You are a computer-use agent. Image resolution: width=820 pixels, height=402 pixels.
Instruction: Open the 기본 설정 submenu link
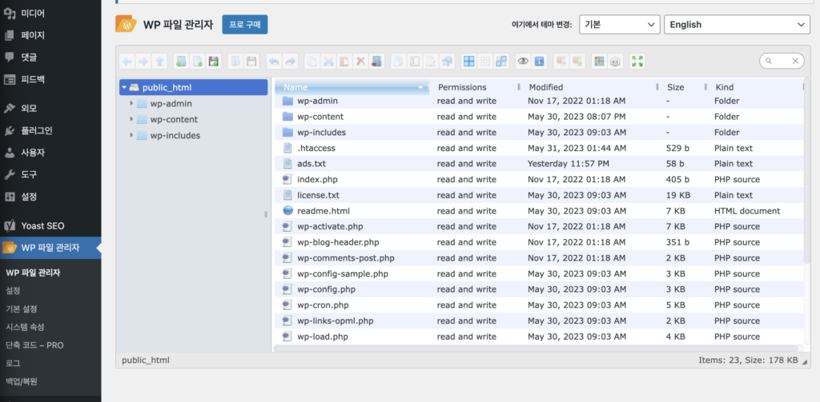coord(22,308)
